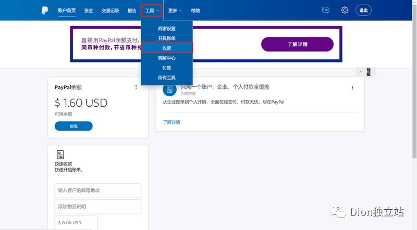Click the $ 0.00 USD amount field
Image resolution: width=417 pixels, height=230 pixels.
tap(76, 223)
